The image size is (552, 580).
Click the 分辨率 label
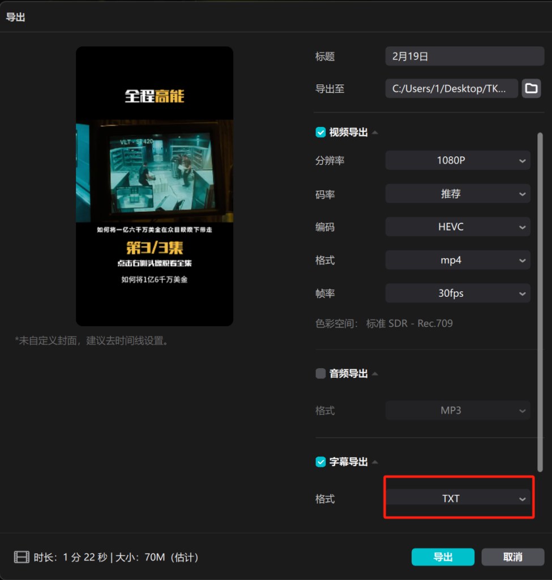tap(330, 160)
